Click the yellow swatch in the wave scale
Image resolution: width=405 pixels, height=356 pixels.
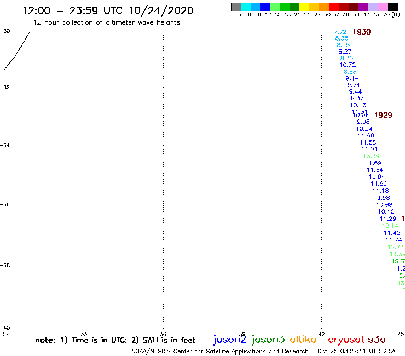pos(304,7)
